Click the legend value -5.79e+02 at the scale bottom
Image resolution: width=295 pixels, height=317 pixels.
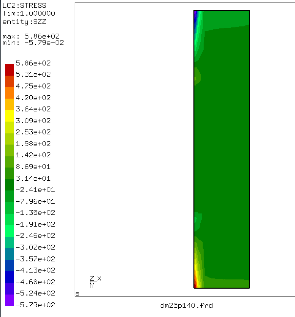[x=35, y=305]
